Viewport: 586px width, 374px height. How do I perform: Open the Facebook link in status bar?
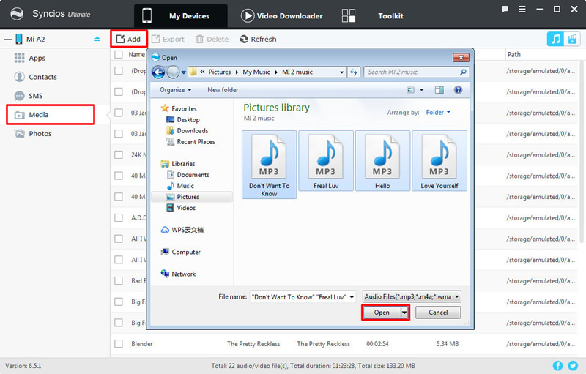click(x=557, y=366)
